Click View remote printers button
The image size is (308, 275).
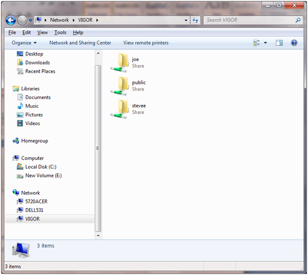pos(146,43)
